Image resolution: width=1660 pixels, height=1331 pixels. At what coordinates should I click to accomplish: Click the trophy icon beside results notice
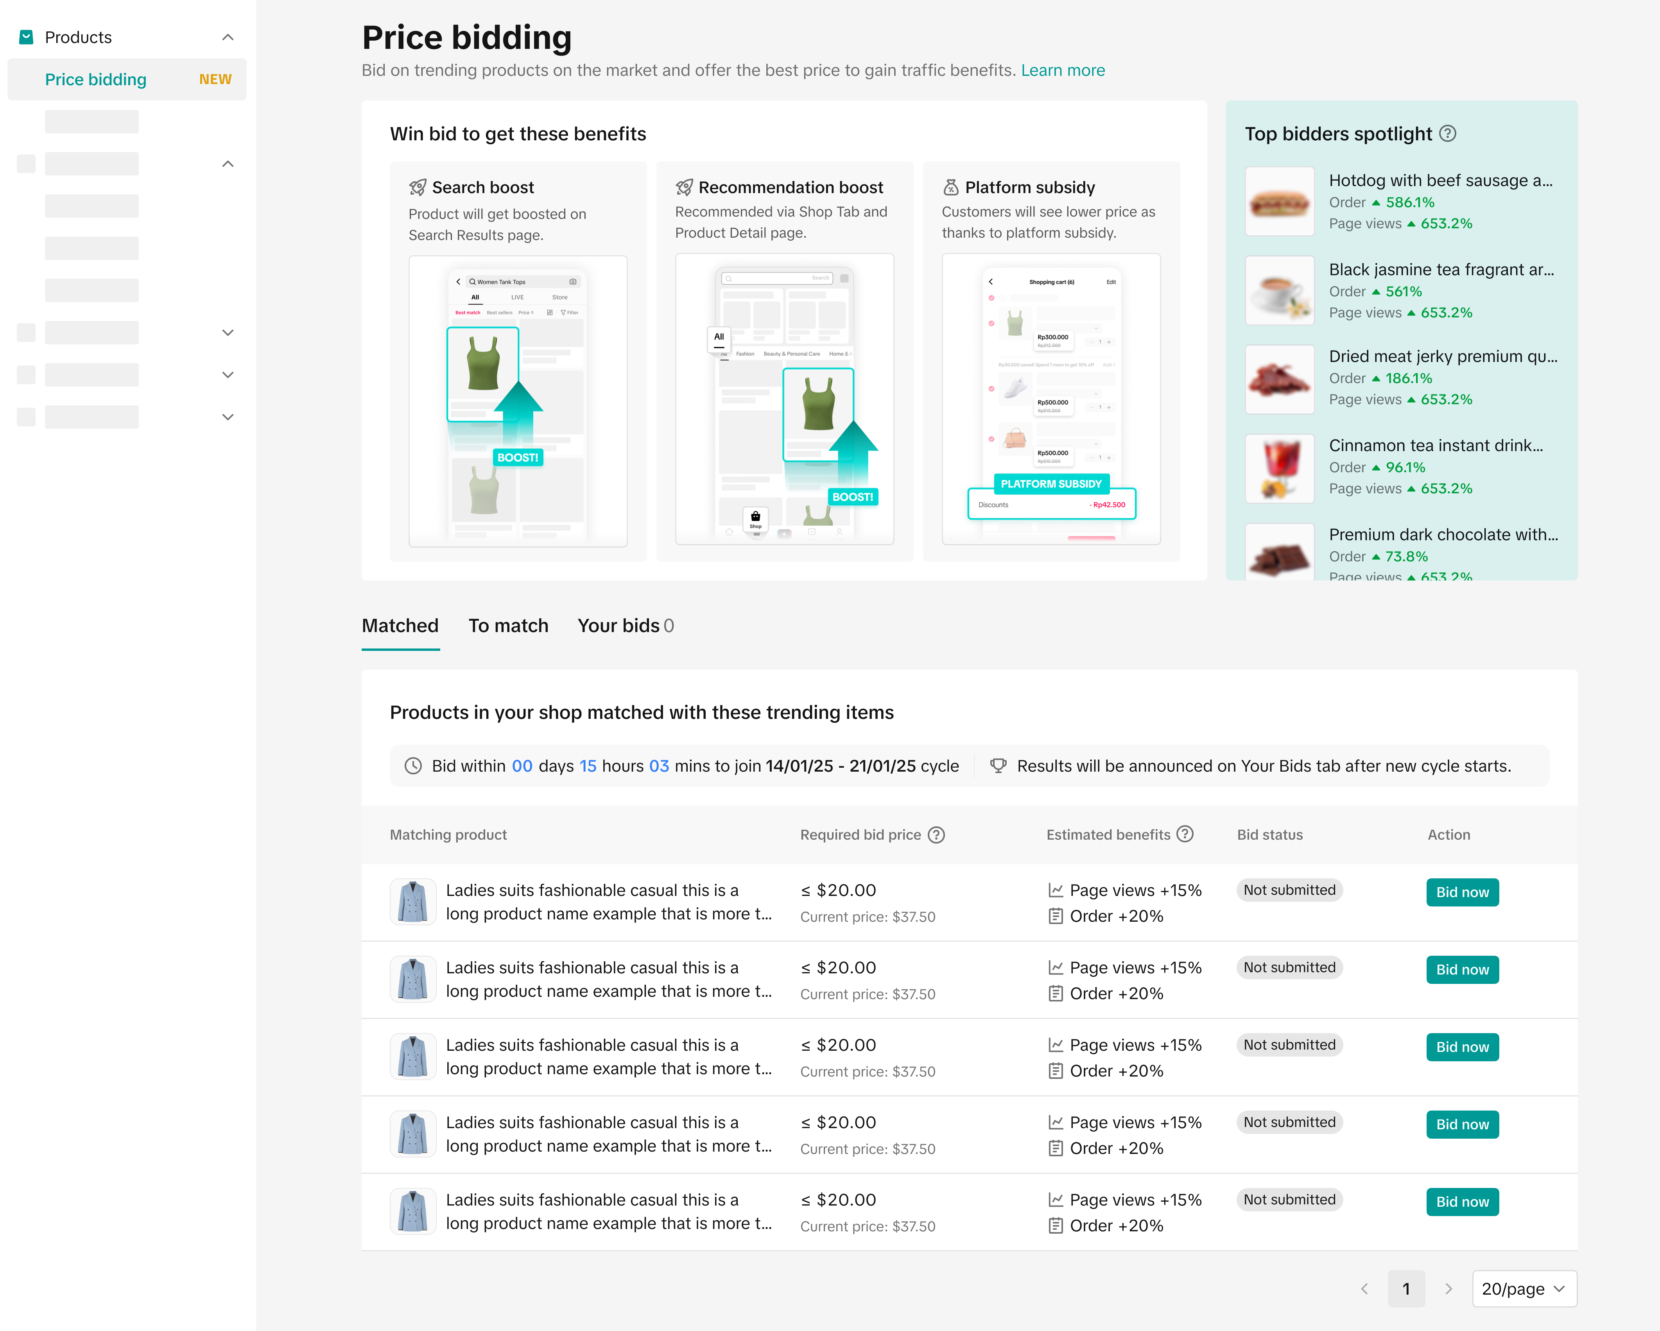[x=998, y=766]
